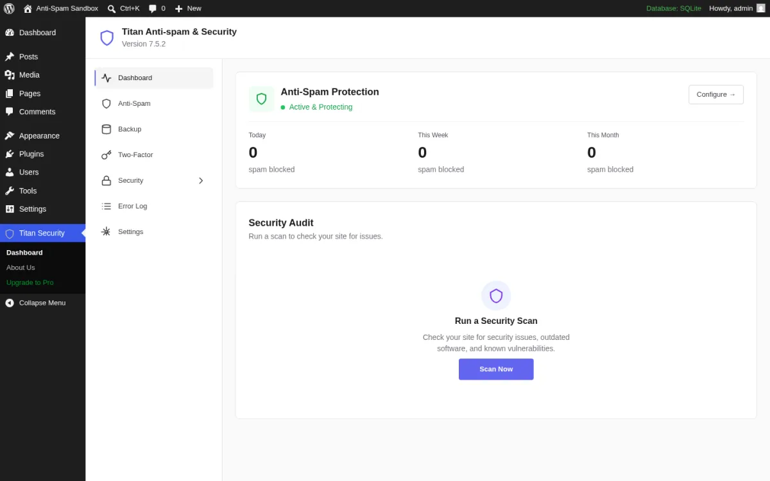
Task: Click the This Week spam count label
Action: (433, 135)
